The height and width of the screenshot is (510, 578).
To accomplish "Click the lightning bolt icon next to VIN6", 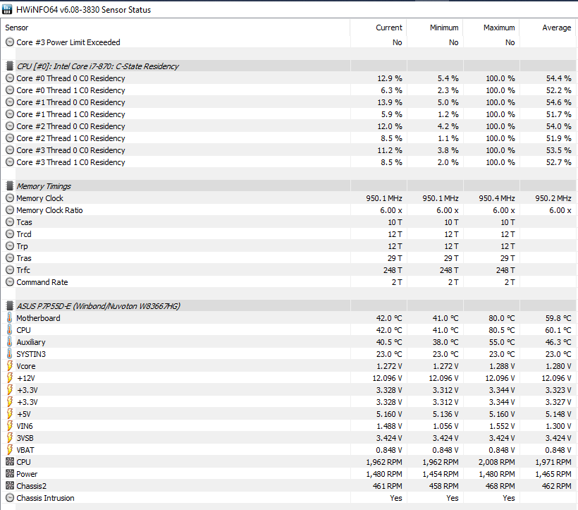I will click(10, 426).
